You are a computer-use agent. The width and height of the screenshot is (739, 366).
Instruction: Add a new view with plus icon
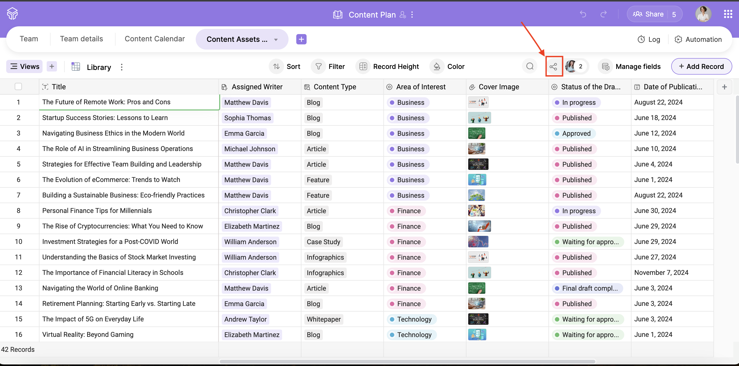pos(52,67)
